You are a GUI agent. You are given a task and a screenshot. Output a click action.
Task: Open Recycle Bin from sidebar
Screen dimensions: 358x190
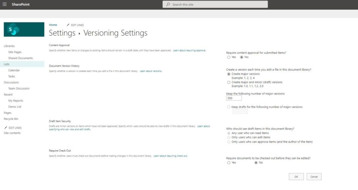(x=11, y=119)
